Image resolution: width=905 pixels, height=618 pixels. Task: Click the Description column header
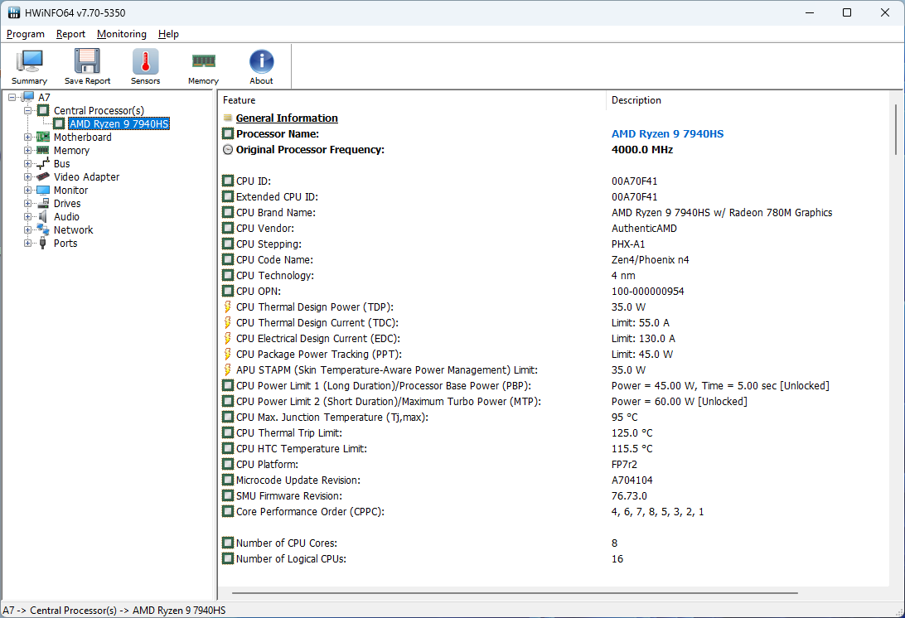tap(748, 100)
